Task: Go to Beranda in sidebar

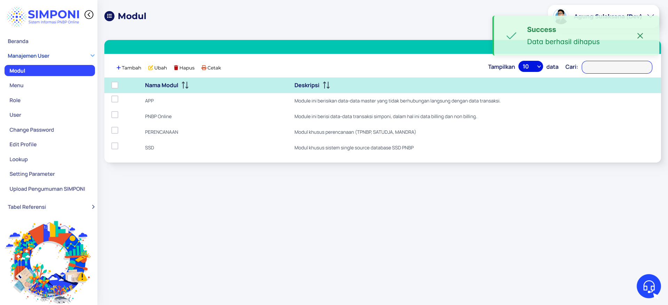Action: [18, 41]
